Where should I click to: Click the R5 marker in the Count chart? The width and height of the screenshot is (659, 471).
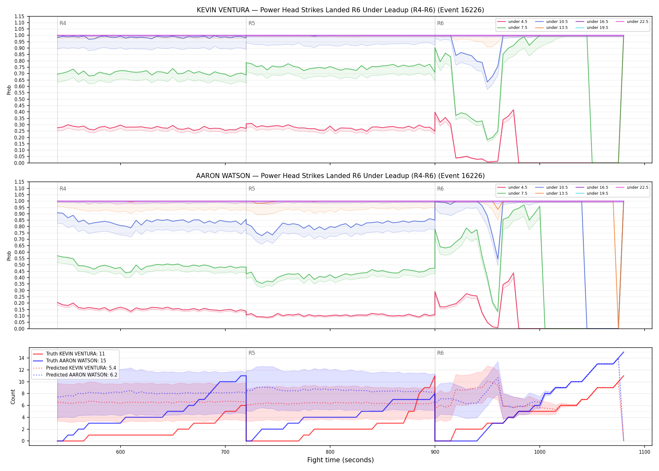coord(252,353)
